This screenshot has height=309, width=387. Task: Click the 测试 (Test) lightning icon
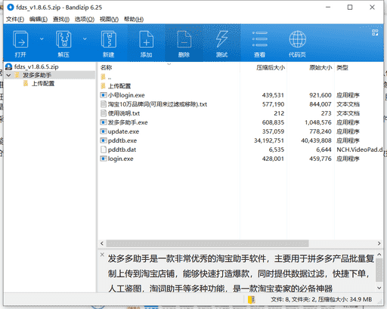[222, 39]
